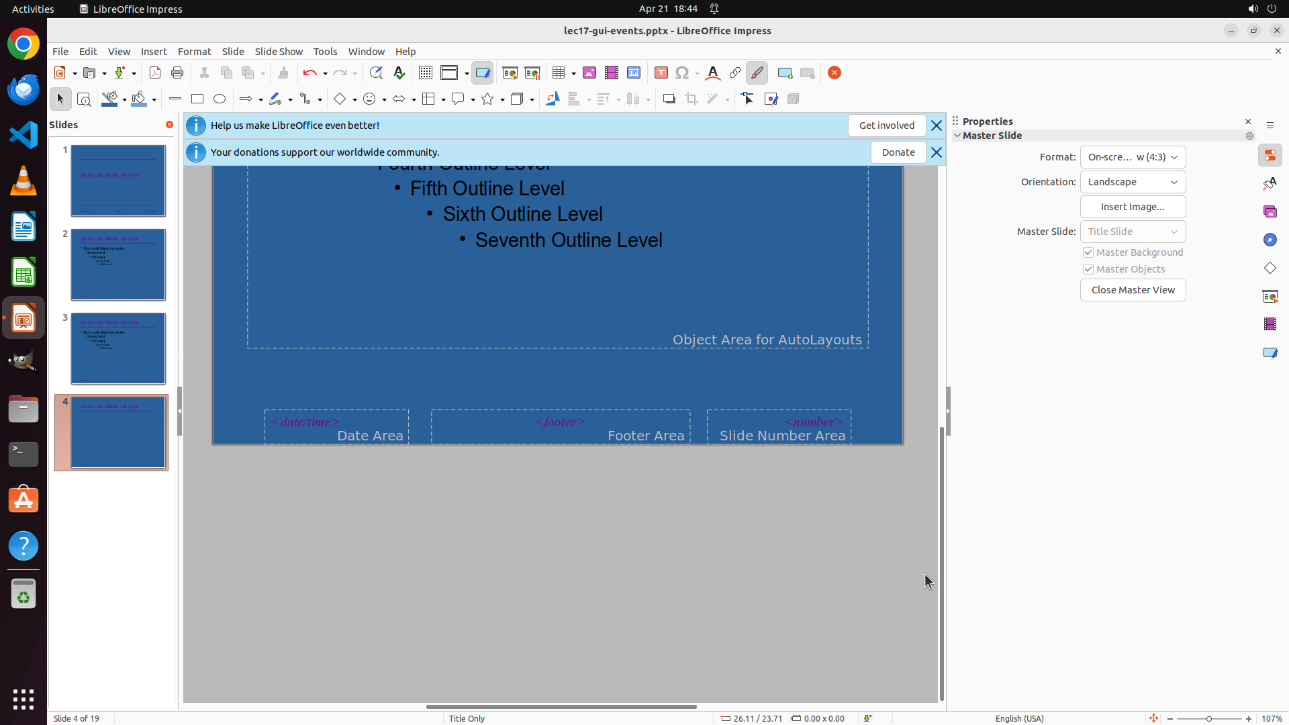Open the slide Format dropdown
Viewport: 1289px width, 725px height.
1133,157
